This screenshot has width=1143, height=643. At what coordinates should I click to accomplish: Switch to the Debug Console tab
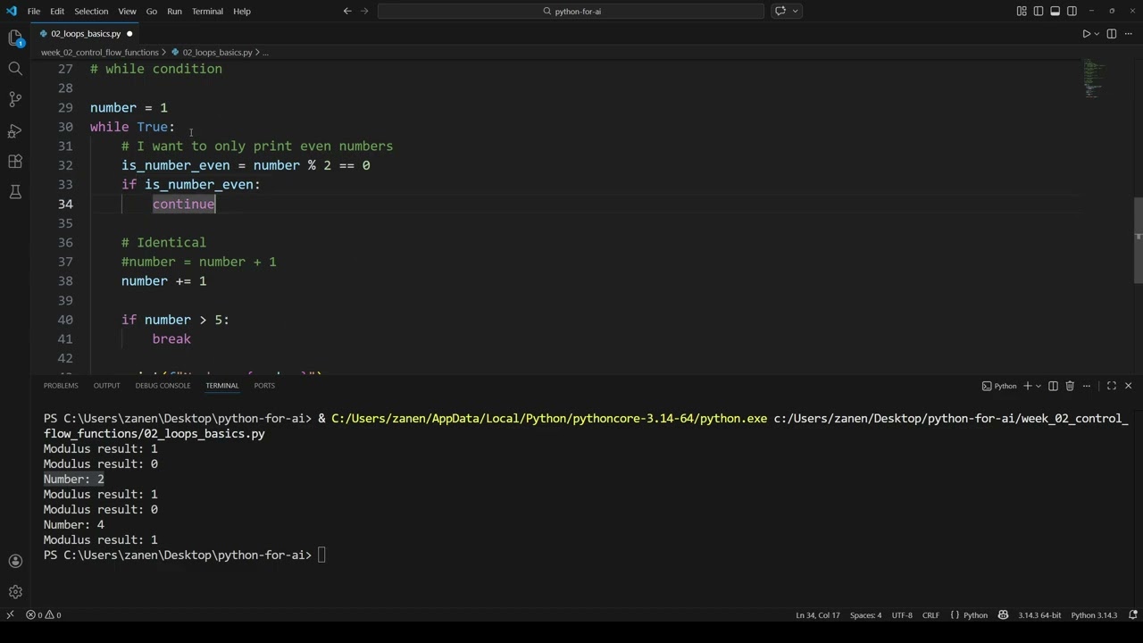coord(163,386)
